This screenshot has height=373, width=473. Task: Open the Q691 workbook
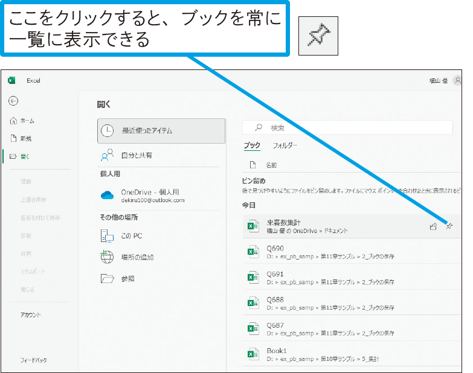point(352,277)
